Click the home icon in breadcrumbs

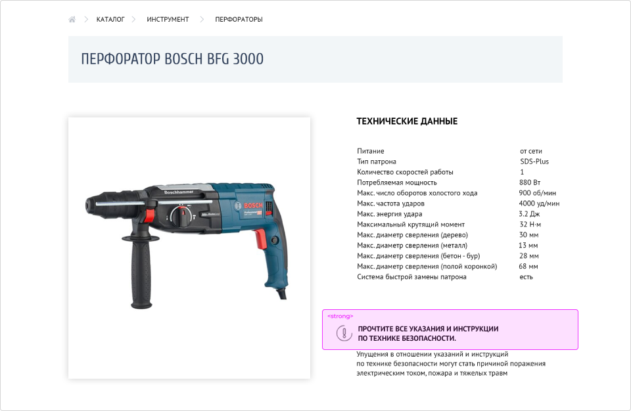coord(72,20)
